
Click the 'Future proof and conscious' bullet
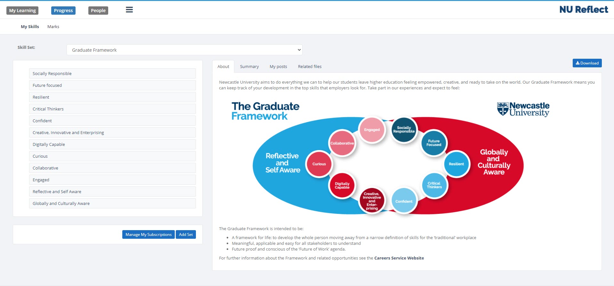pyautogui.click(x=289, y=249)
